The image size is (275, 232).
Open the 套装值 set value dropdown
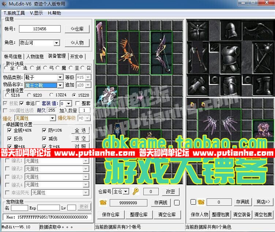pos(69,103)
